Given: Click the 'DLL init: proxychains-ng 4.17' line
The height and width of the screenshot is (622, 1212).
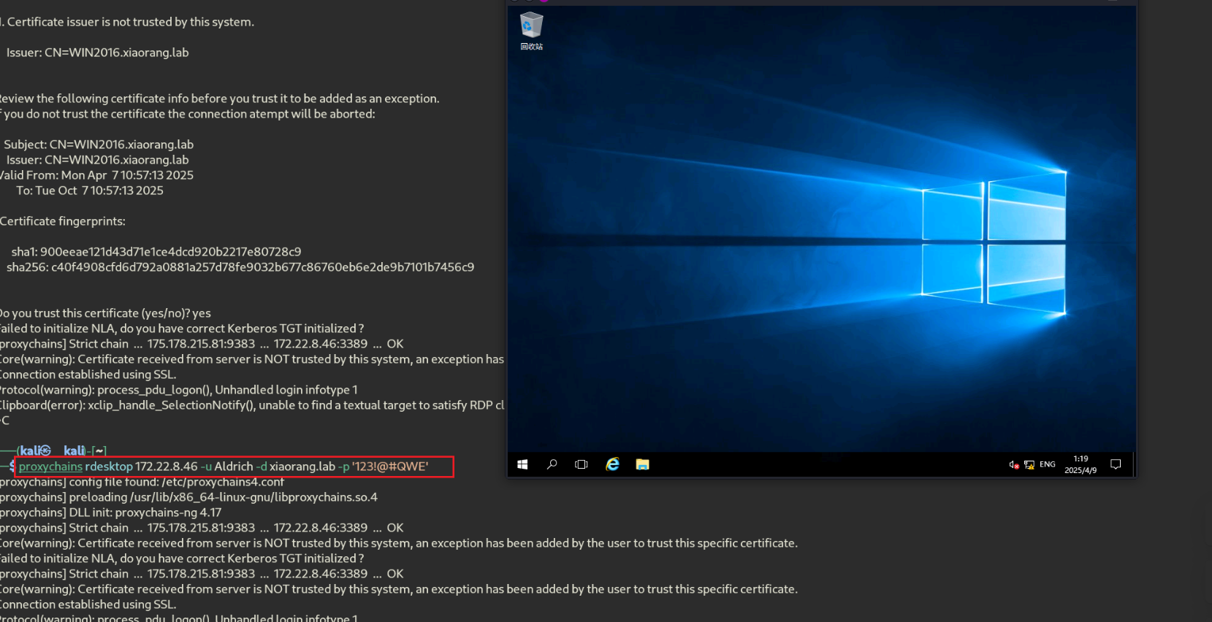Looking at the screenshot, I should (x=111, y=512).
